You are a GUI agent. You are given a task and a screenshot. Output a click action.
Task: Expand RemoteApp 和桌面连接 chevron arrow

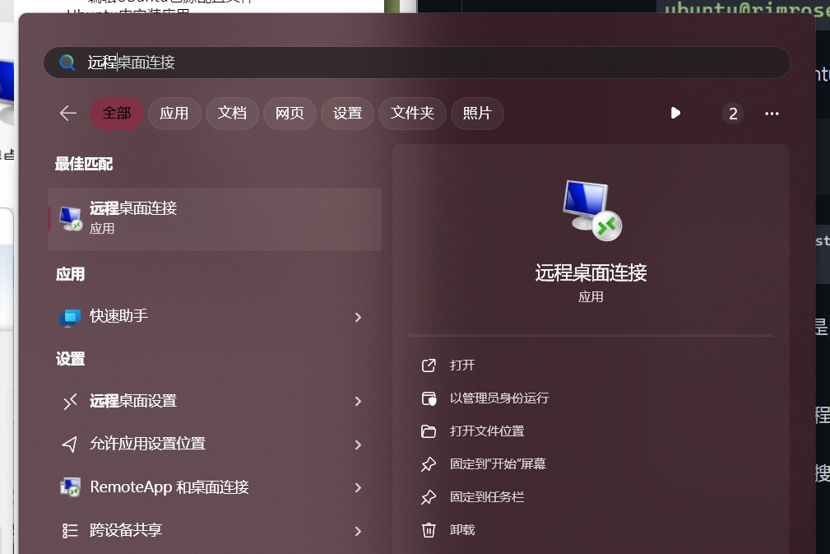[358, 488]
